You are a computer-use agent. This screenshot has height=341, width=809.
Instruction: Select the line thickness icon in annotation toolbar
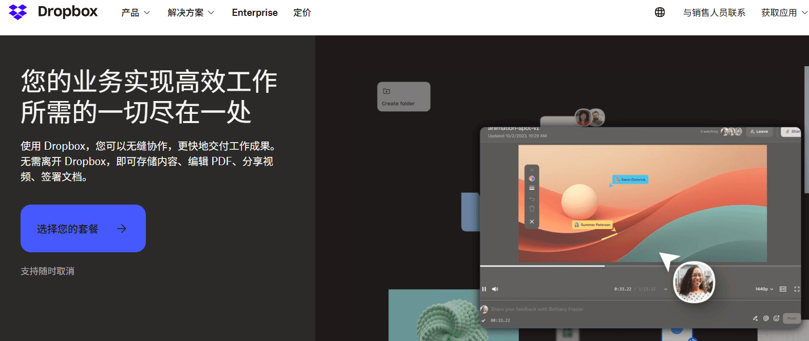[x=532, y=188]
